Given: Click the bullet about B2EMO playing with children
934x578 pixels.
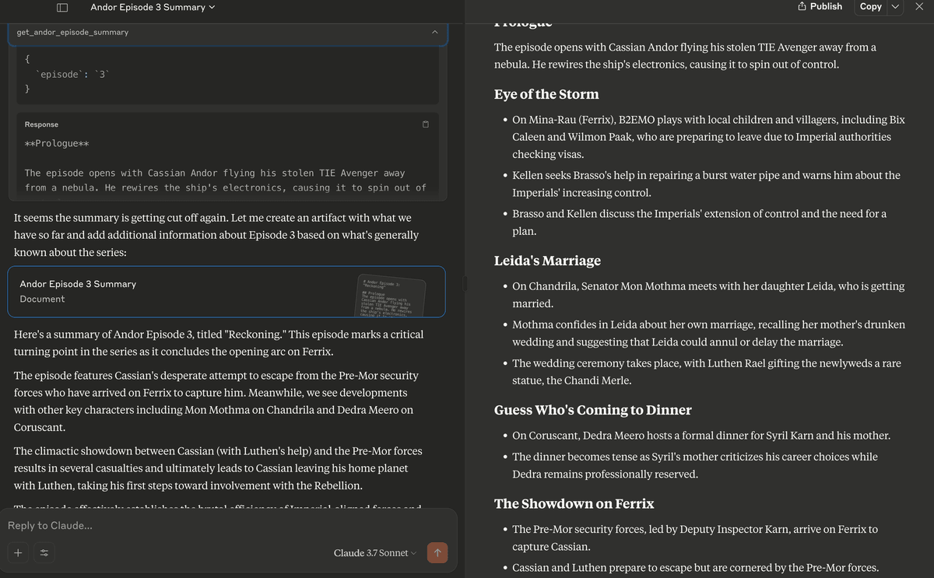Looking at the screenshot, I should [x=708, y=137].
